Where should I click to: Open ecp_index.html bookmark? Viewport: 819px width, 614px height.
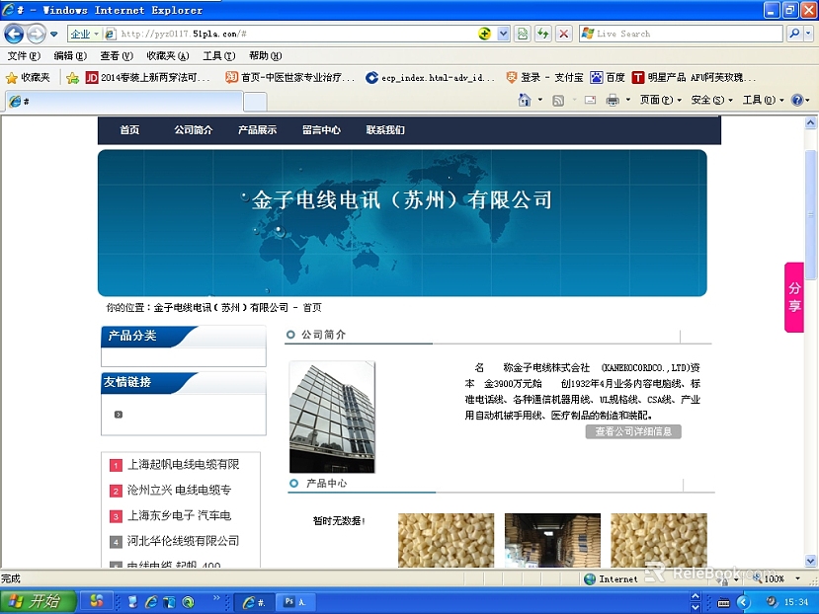point(430,78)
